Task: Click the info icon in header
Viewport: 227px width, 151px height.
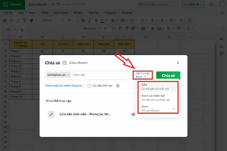Action: tap(211, 5)
